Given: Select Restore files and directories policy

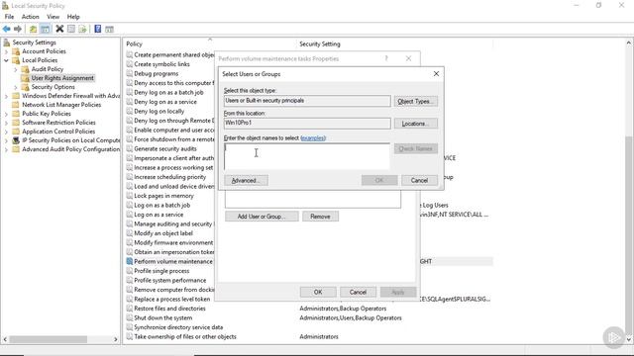Looking at the screenshot, I should [169, 309].
